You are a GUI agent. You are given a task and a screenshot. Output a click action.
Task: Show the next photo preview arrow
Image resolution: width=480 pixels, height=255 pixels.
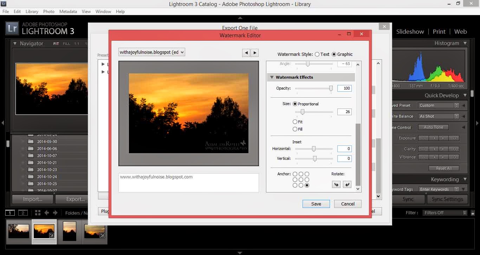(x=255, y=53)
